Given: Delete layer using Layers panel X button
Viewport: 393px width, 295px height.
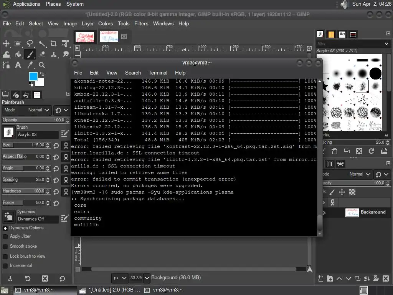Looking at the screenshot, I should point(386,278).
